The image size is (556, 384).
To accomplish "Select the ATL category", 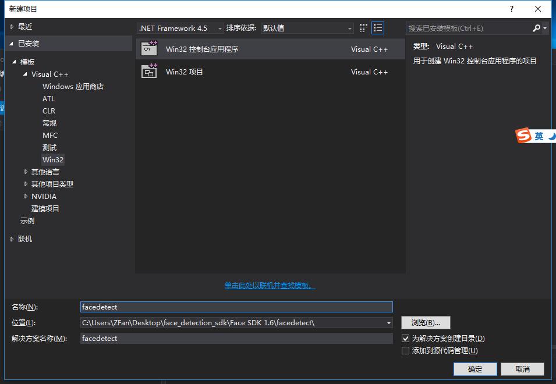I will coord(48,99).
